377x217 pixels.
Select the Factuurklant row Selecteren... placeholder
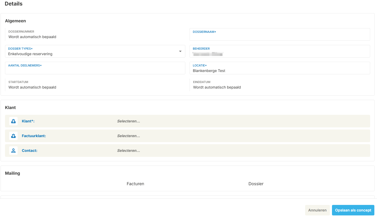[x=128, y=136]
